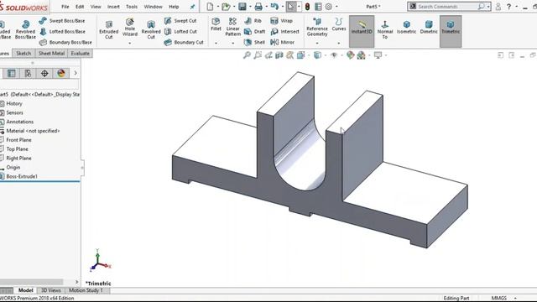This screenshot has height=302, width=537.
Task: Apply a Fillet feature
Action: click(216, 24)
